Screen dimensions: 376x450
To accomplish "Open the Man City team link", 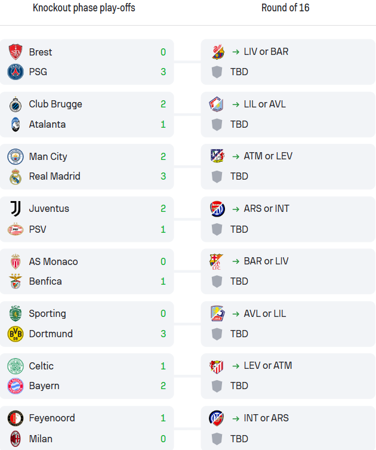I will [48, 156].
